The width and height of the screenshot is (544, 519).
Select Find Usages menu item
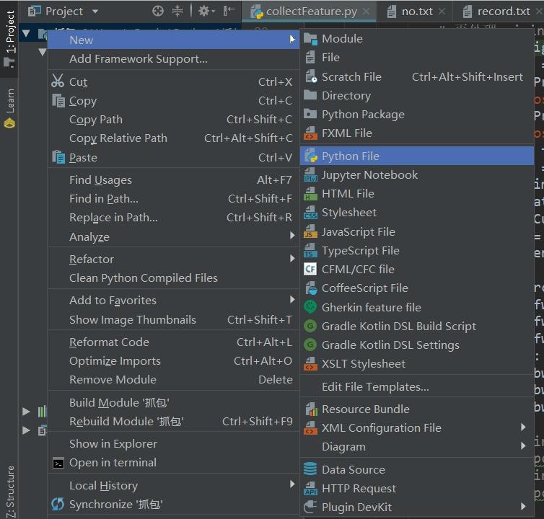[173, 180]
